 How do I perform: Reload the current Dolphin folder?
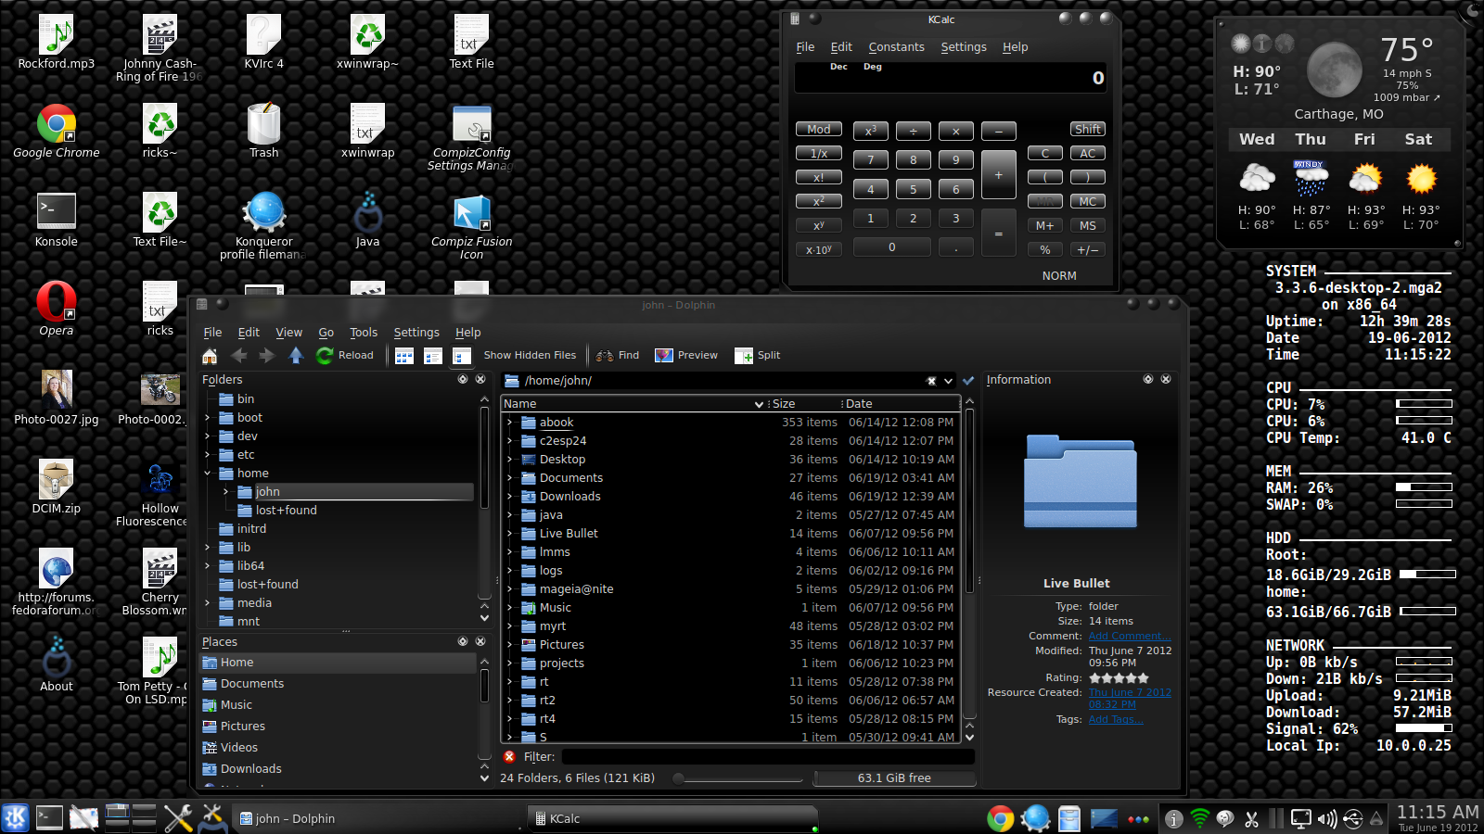tap(345, 356)
